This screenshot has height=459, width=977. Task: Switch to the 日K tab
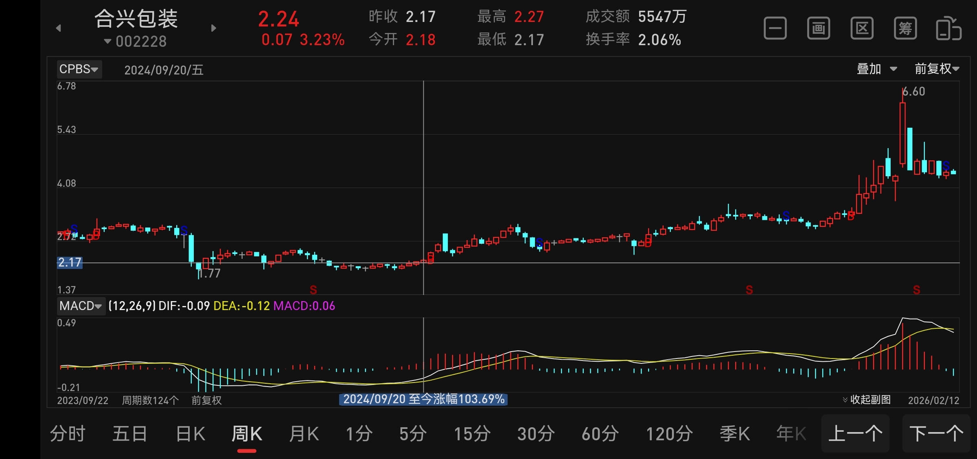pos(191,434)
